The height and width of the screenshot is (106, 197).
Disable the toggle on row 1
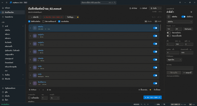(x=155, y=28)
